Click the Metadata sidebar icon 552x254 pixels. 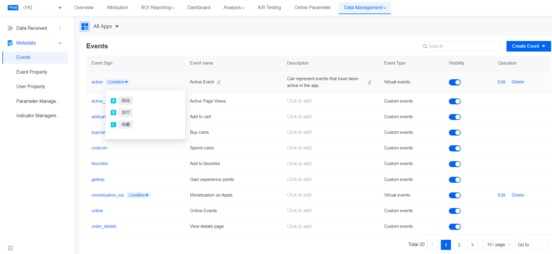10,43
